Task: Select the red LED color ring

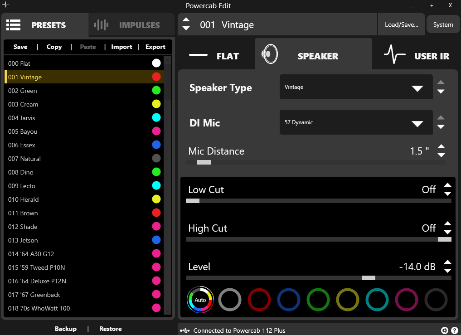Action: pyautogui.click(x=259, y=300)
